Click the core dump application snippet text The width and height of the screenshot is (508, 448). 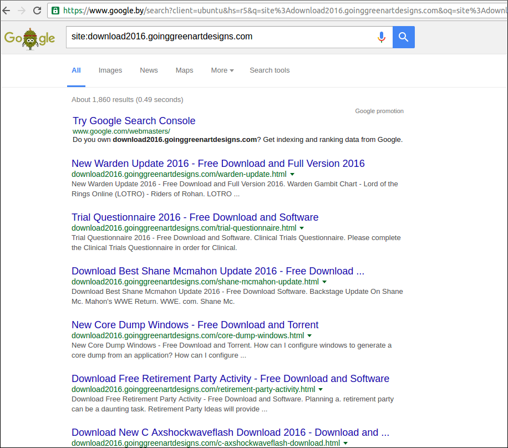coord(232,350)
